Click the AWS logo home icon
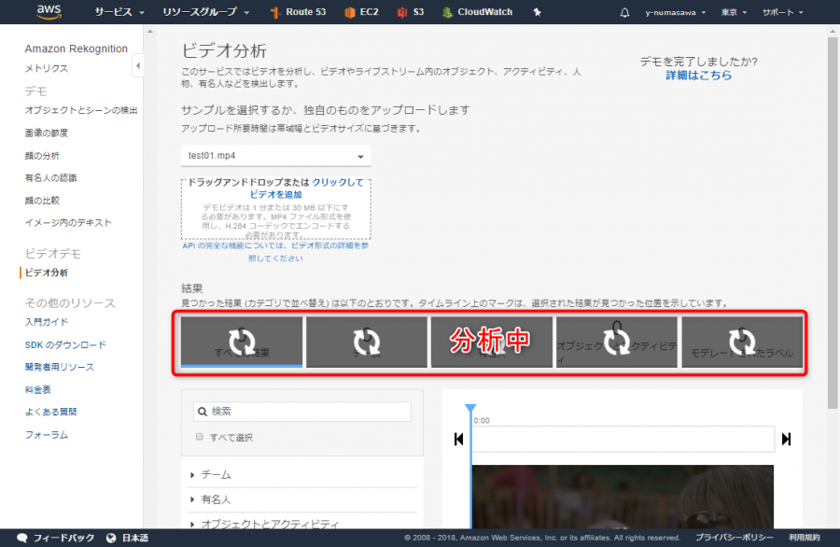 coord(49,12)
